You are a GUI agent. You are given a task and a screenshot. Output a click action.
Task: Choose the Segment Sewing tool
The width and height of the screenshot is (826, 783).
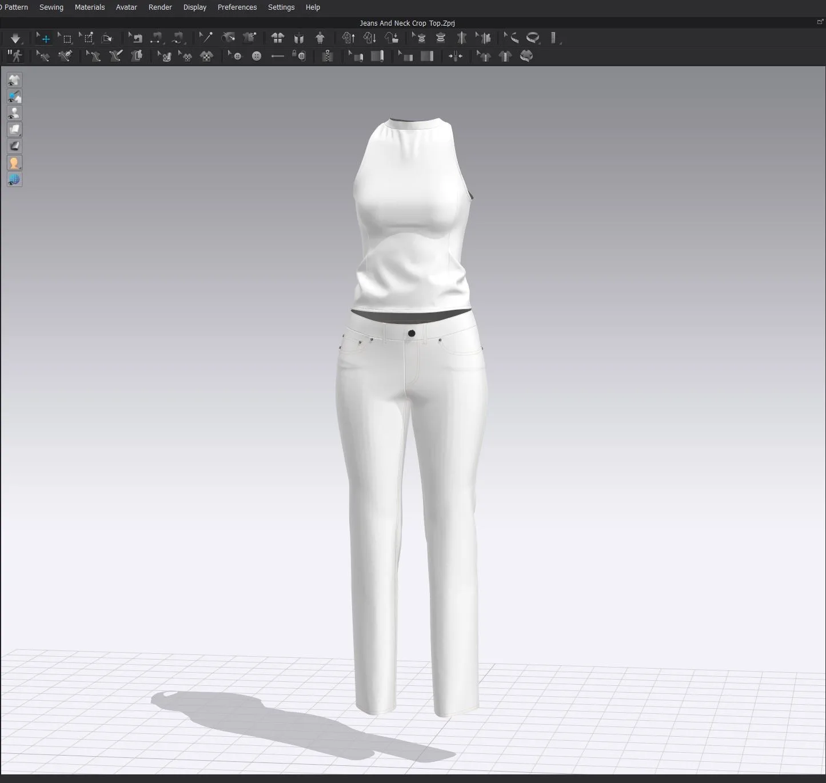156,38
